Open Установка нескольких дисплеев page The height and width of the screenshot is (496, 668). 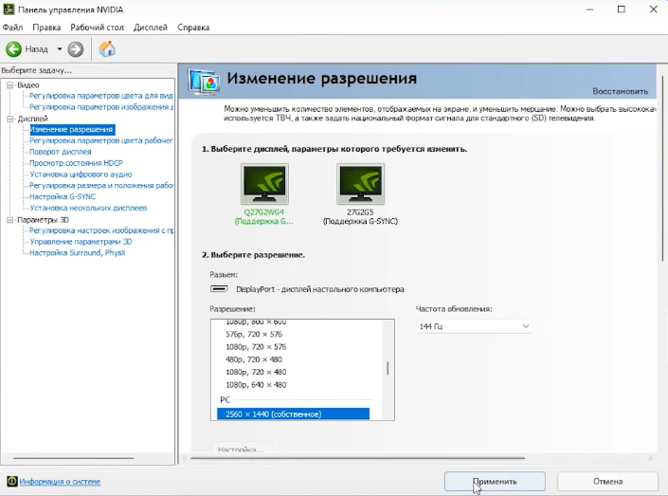click(88, 208)
